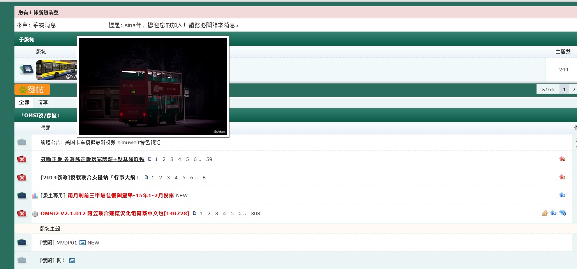Open the 問! screenshot thread

pyautogui.click(x=60, y=260)
